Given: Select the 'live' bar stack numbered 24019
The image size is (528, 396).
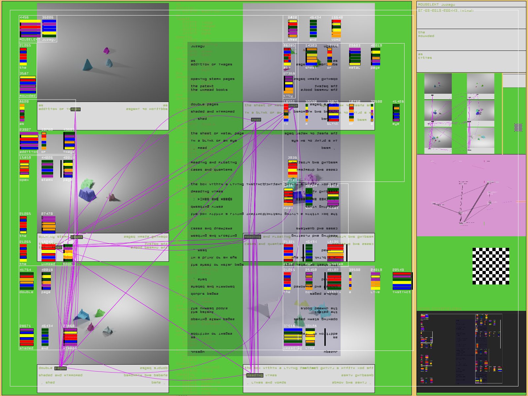Looking at the screenshot, I should (375, 281).
